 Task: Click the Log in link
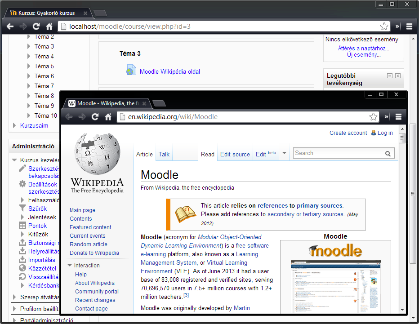pos(385,133)
